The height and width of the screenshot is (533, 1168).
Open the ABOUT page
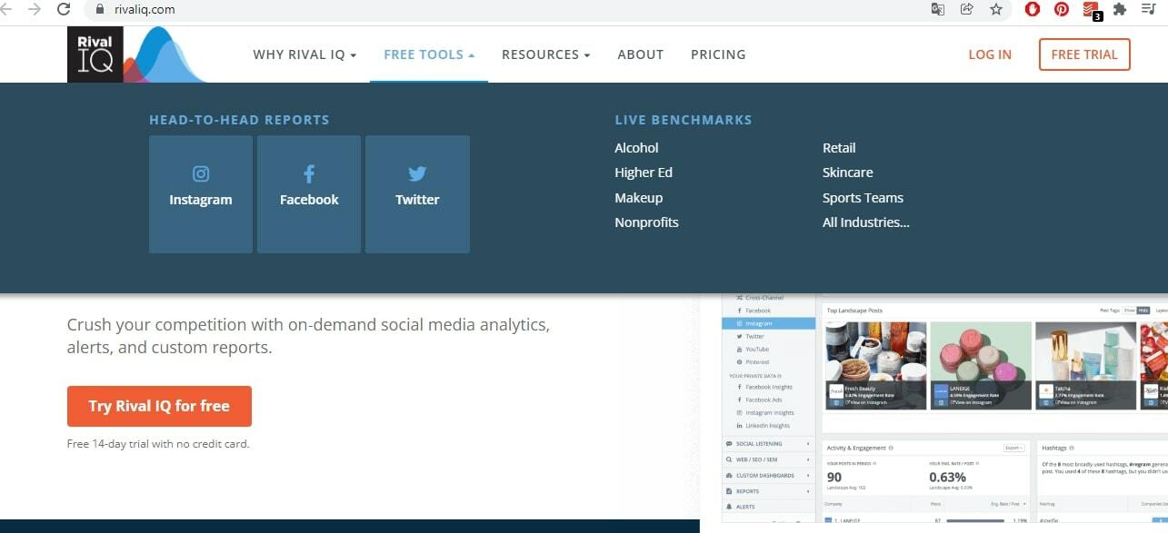[x=641, y=54]
